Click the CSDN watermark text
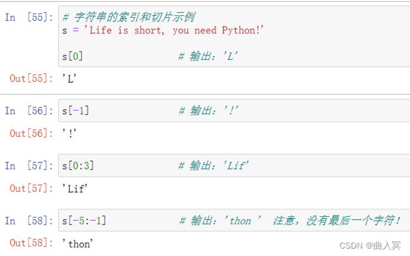The image size is (410, 256). click(x=370, y=246)
